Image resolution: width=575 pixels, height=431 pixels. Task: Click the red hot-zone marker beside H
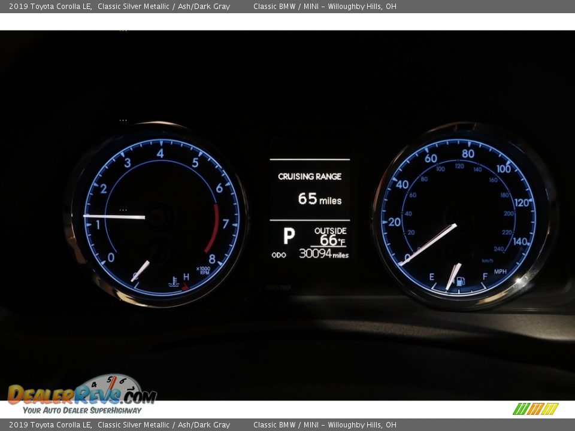(x=185, y=287)
